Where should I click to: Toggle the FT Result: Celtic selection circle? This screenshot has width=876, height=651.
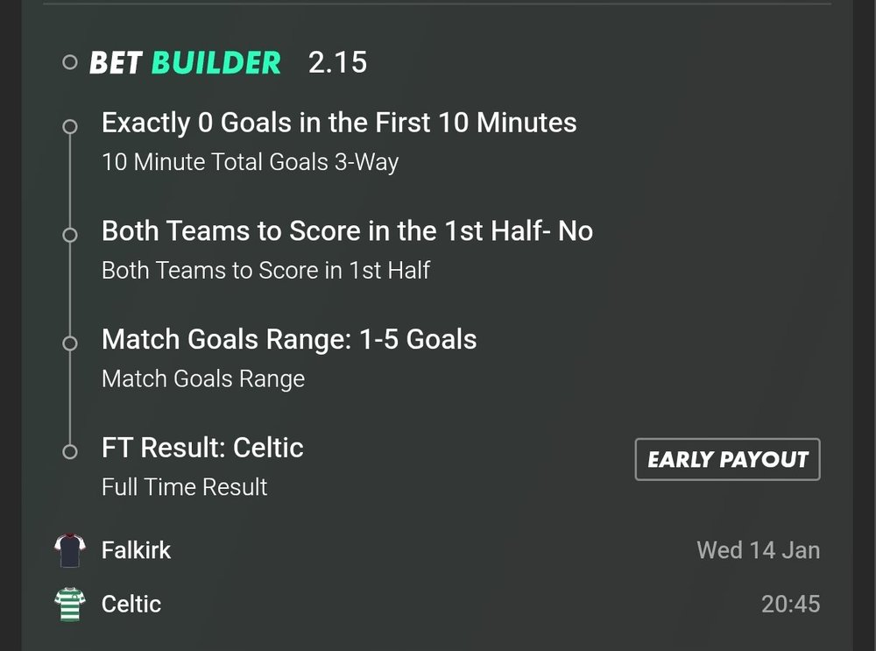pyautogui.click(x=70, y=451)
